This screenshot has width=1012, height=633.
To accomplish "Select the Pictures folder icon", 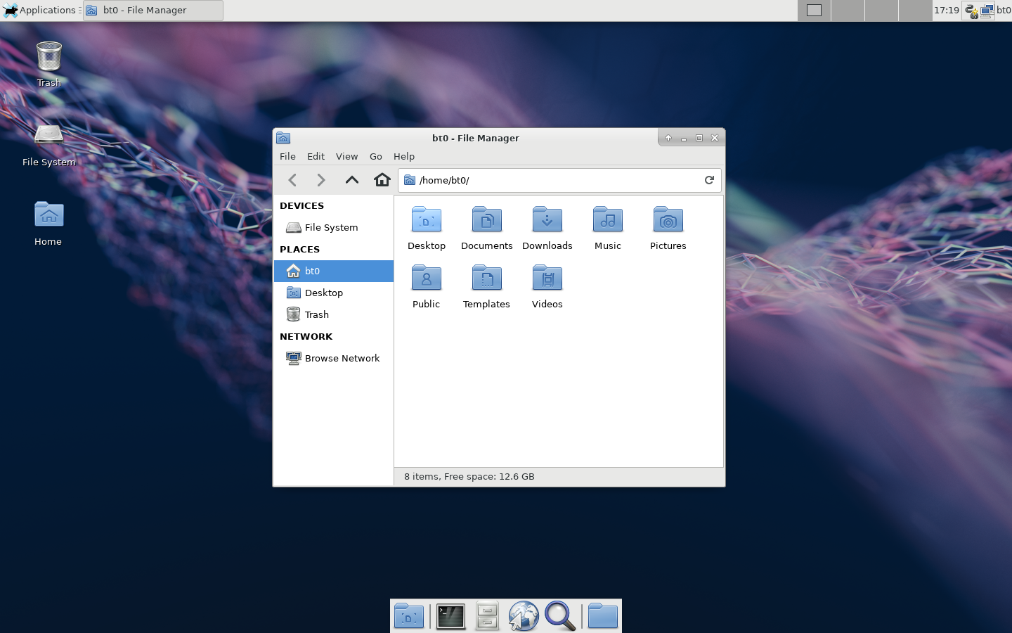I will (x=668, y=220).
